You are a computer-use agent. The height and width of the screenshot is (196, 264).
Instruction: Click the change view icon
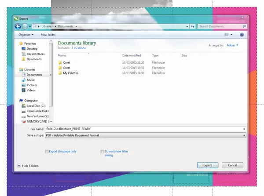tap(226, 35)
